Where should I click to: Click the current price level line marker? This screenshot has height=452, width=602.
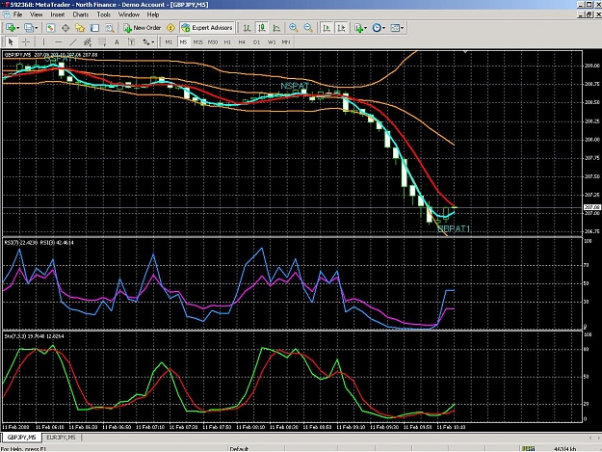coord(592,207)
